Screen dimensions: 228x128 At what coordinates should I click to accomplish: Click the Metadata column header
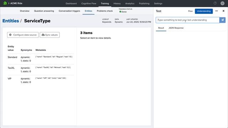coord(41,50)
